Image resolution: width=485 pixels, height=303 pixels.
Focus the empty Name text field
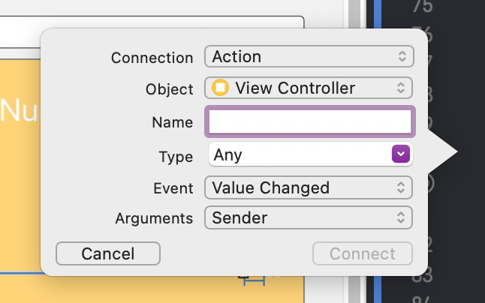coord(309,121)
